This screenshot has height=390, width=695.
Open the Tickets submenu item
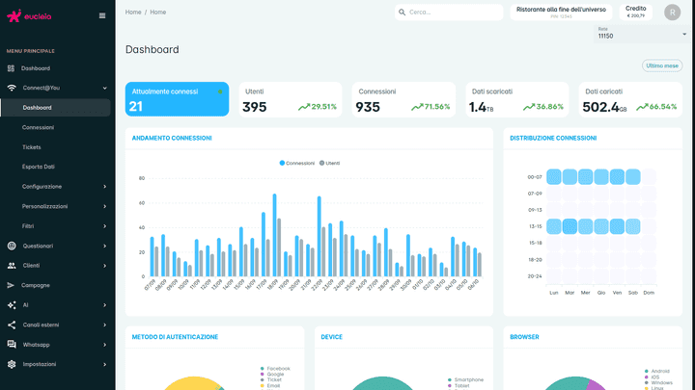[x=32, y=147]
